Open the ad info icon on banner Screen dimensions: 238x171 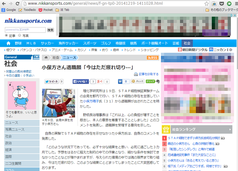pos(232,15)
